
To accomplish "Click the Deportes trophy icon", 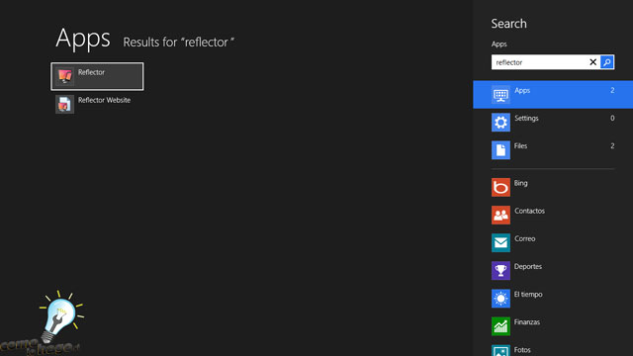I will (x=500, y=271).
